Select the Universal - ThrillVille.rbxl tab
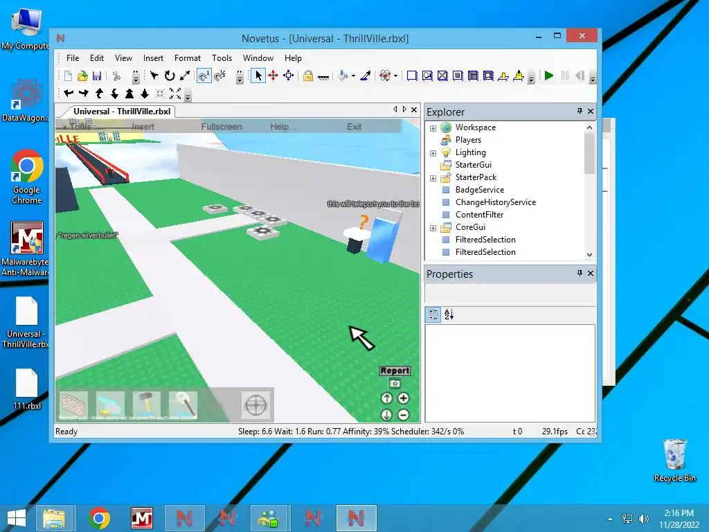This screenshot has width=709, height=532. [121, 112]
